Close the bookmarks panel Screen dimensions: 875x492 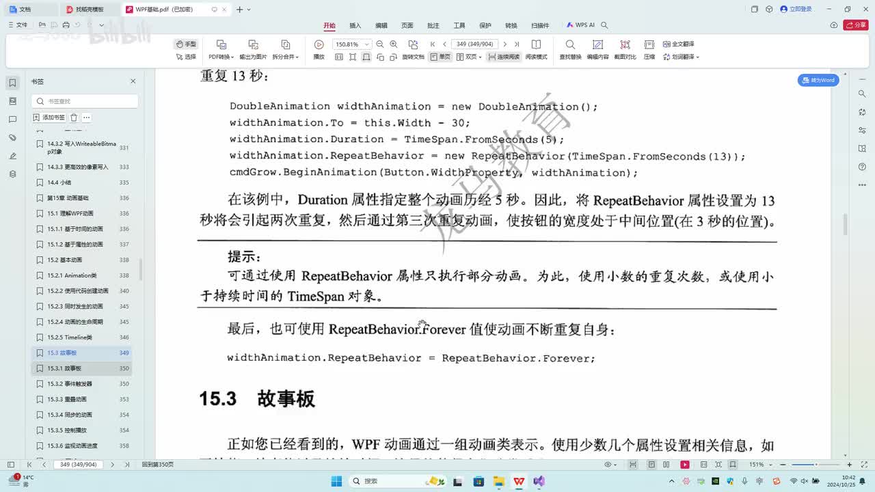[133, 81]
